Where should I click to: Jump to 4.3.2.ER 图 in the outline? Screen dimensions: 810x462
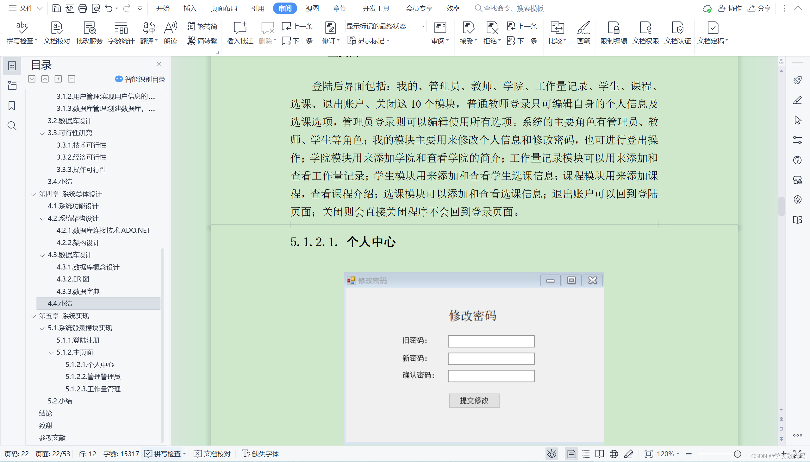[x=73, y=279]
